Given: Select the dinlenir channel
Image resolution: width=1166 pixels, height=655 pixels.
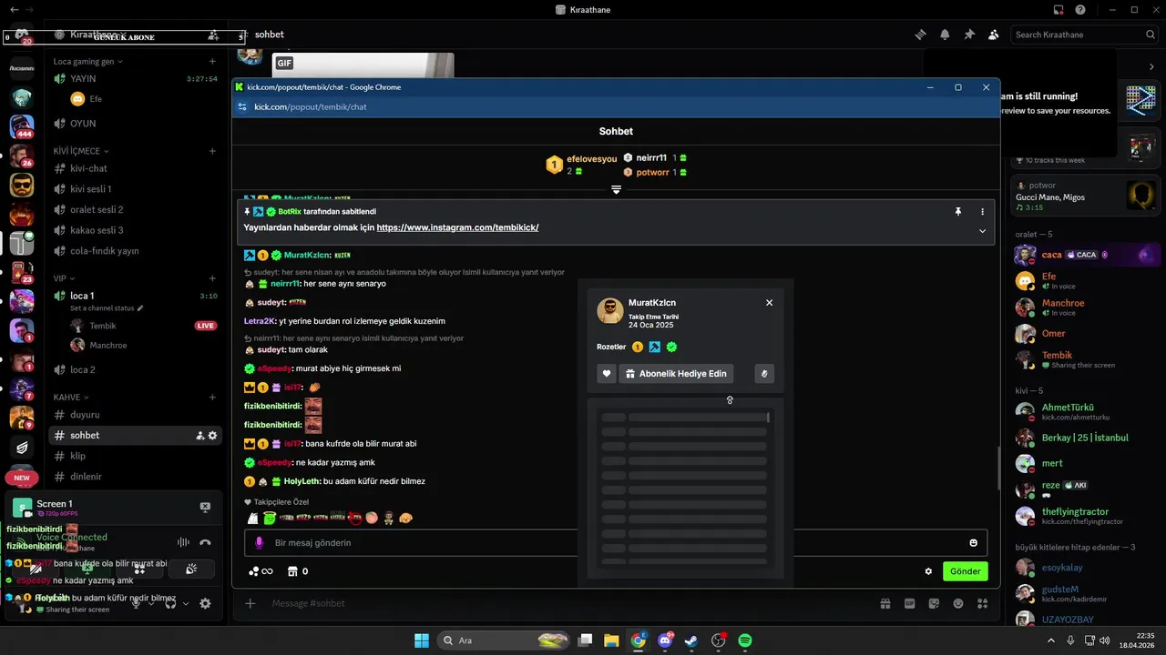Looking at the screenshot, I should click(86, 477).
